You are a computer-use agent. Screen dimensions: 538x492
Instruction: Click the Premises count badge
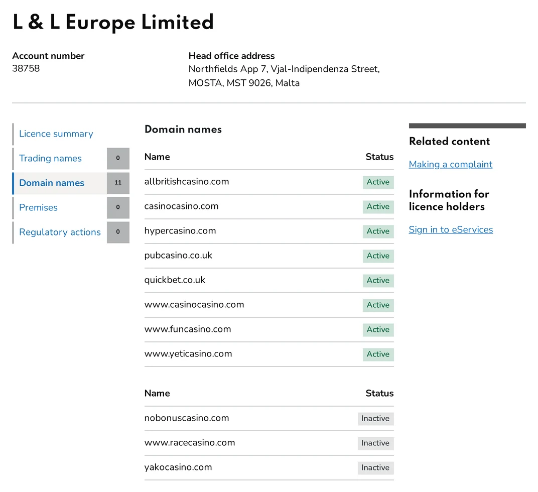click(118, 208)
